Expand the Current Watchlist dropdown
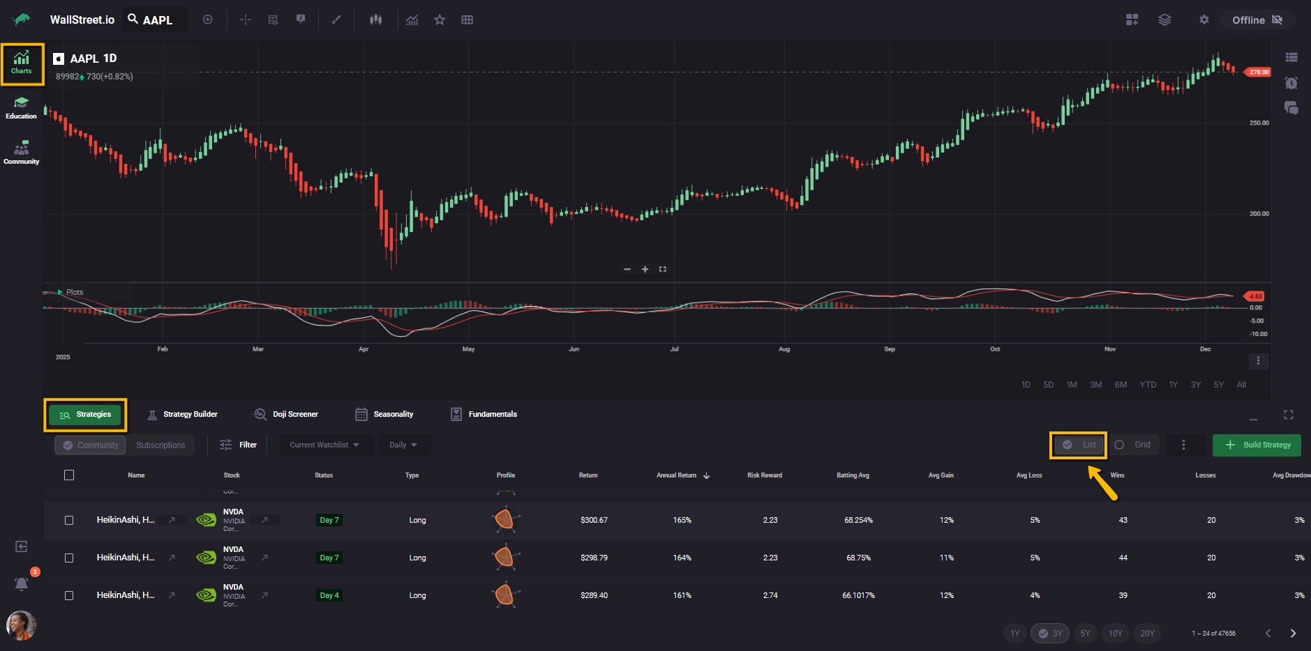This screenshot has height=651, width=1311. 324,445
